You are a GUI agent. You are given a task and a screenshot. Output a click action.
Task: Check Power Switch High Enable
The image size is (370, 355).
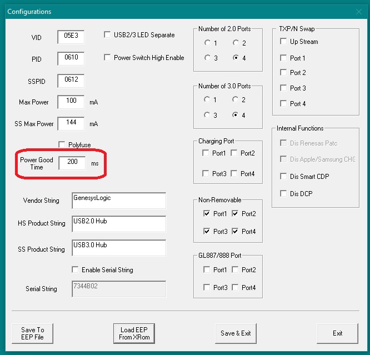(108, 57)
